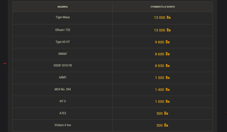Click the XM66F vehicle cell
This screenshot has height=132, width=227.
[63, 54]
